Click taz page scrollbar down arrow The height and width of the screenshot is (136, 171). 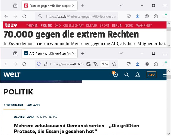tap(168, 46)
